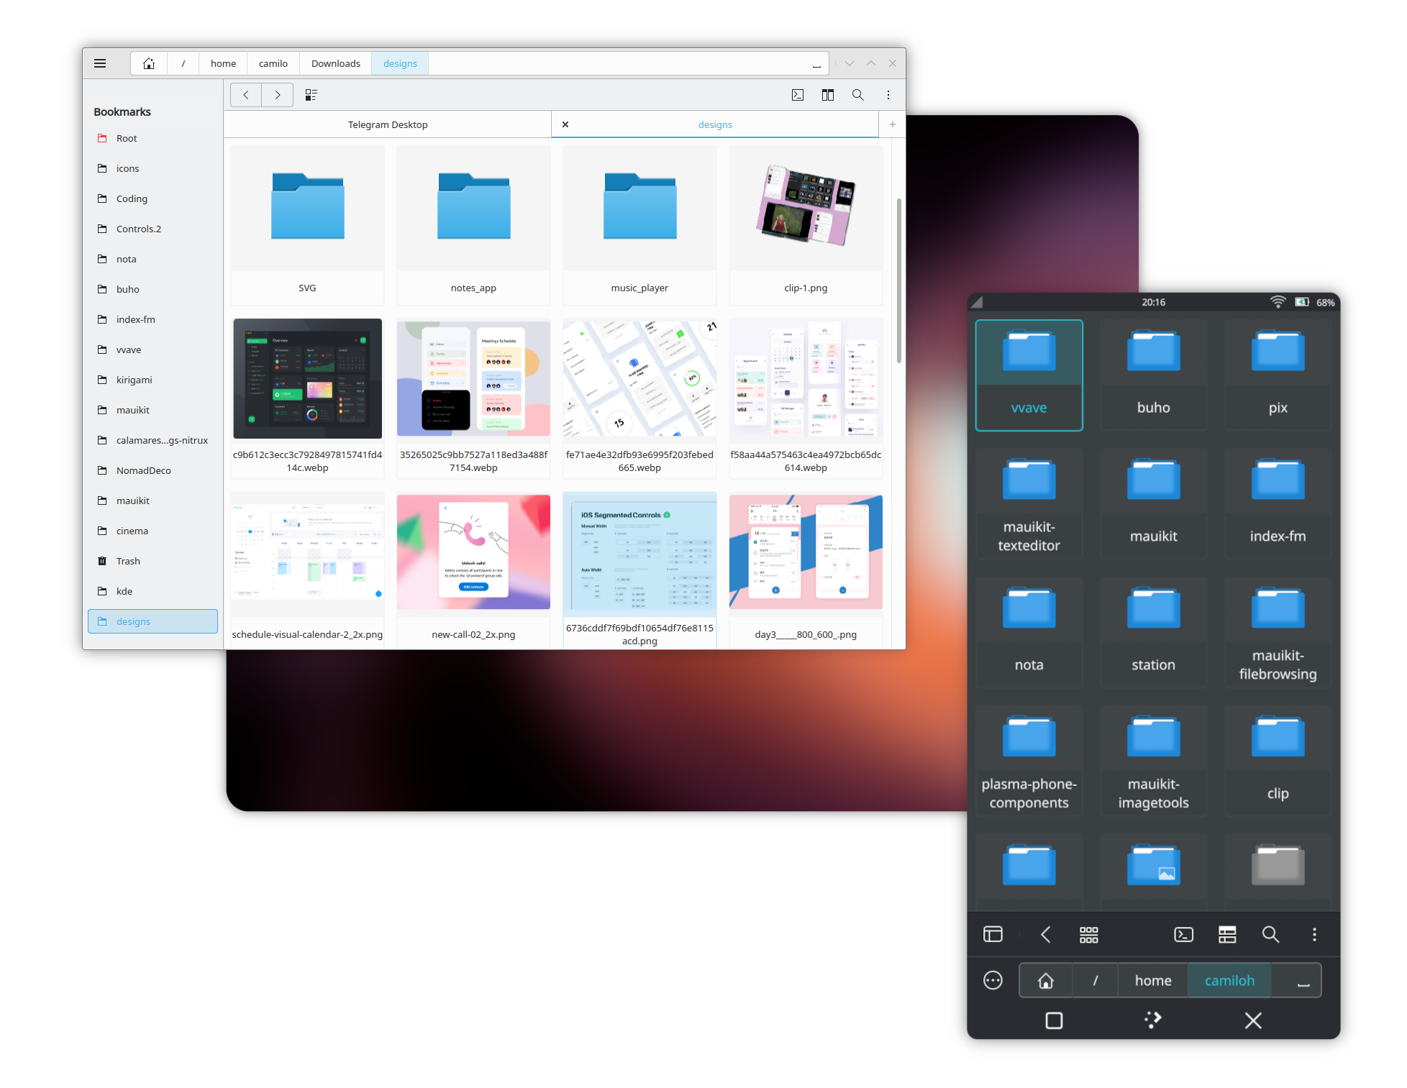
Task: Switch view mode with the list-view icon
Action: [x=311, y=95]
